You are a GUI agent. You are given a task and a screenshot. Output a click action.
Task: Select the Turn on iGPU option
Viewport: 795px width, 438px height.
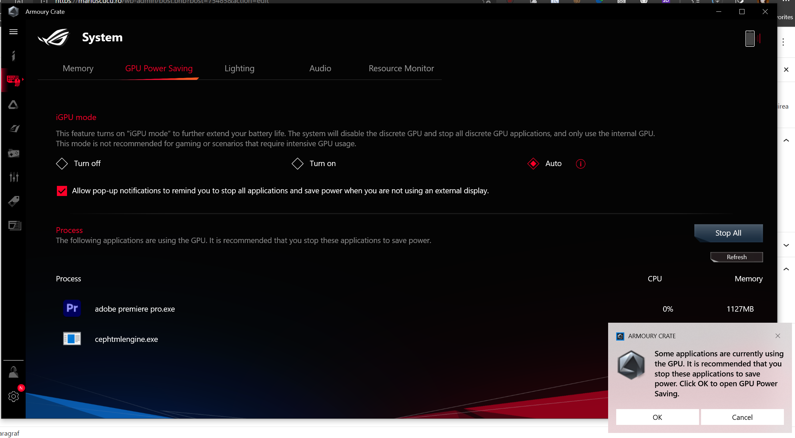[x=298, y=164]
